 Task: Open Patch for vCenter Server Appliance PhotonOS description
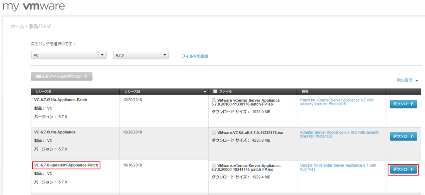pyautogui.click(x=337, y=102)
